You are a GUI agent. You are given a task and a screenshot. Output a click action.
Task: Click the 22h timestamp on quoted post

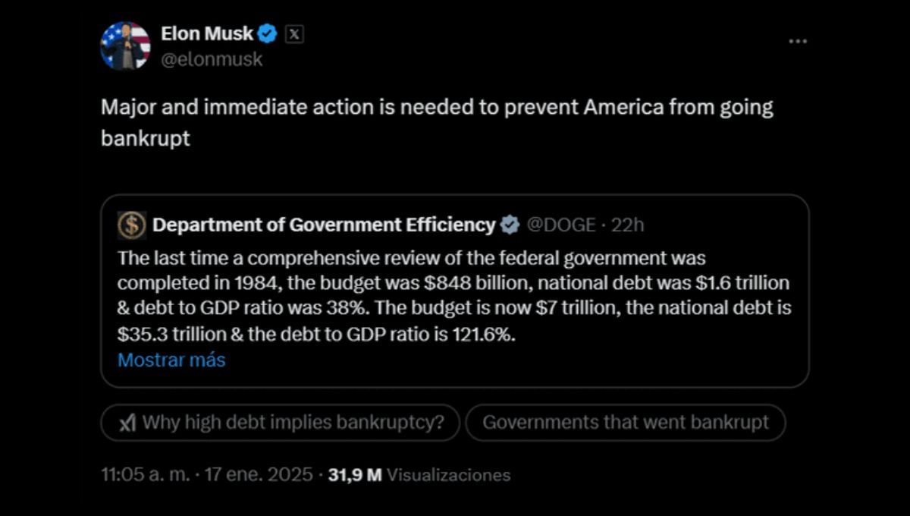[x=629, y=225]
